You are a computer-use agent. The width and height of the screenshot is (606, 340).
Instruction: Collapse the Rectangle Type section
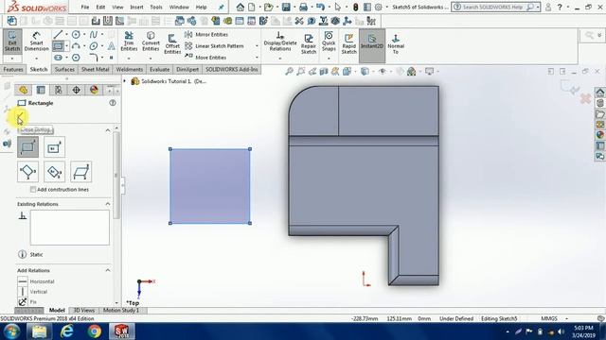click(107, 130)
